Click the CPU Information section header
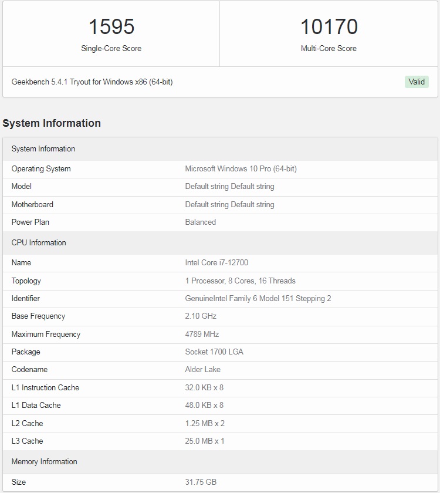Screen dimensions: 440x493 point(39,242)
